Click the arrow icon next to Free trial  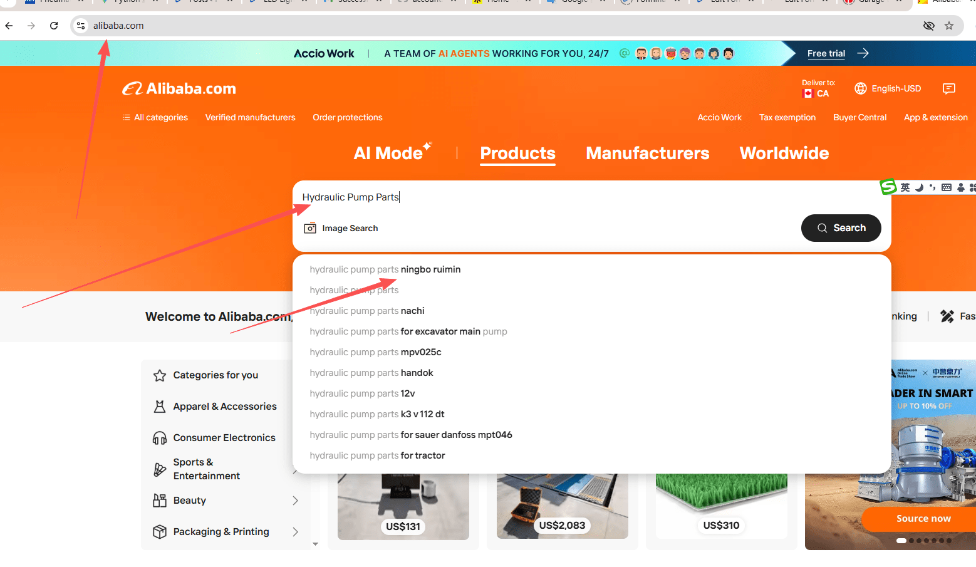tap(863, 53)
